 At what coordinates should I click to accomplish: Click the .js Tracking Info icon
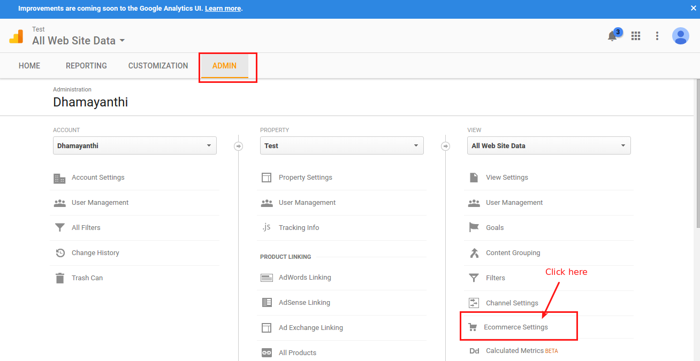pos(267,227)
